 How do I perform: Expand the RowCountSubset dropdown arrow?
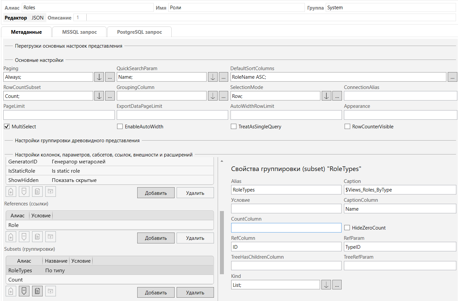(99, 96)
